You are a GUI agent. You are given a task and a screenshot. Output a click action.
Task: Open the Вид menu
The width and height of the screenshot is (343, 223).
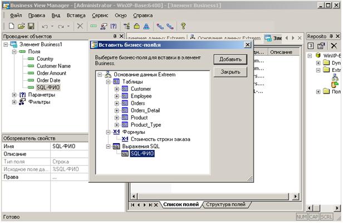(56, 16)
